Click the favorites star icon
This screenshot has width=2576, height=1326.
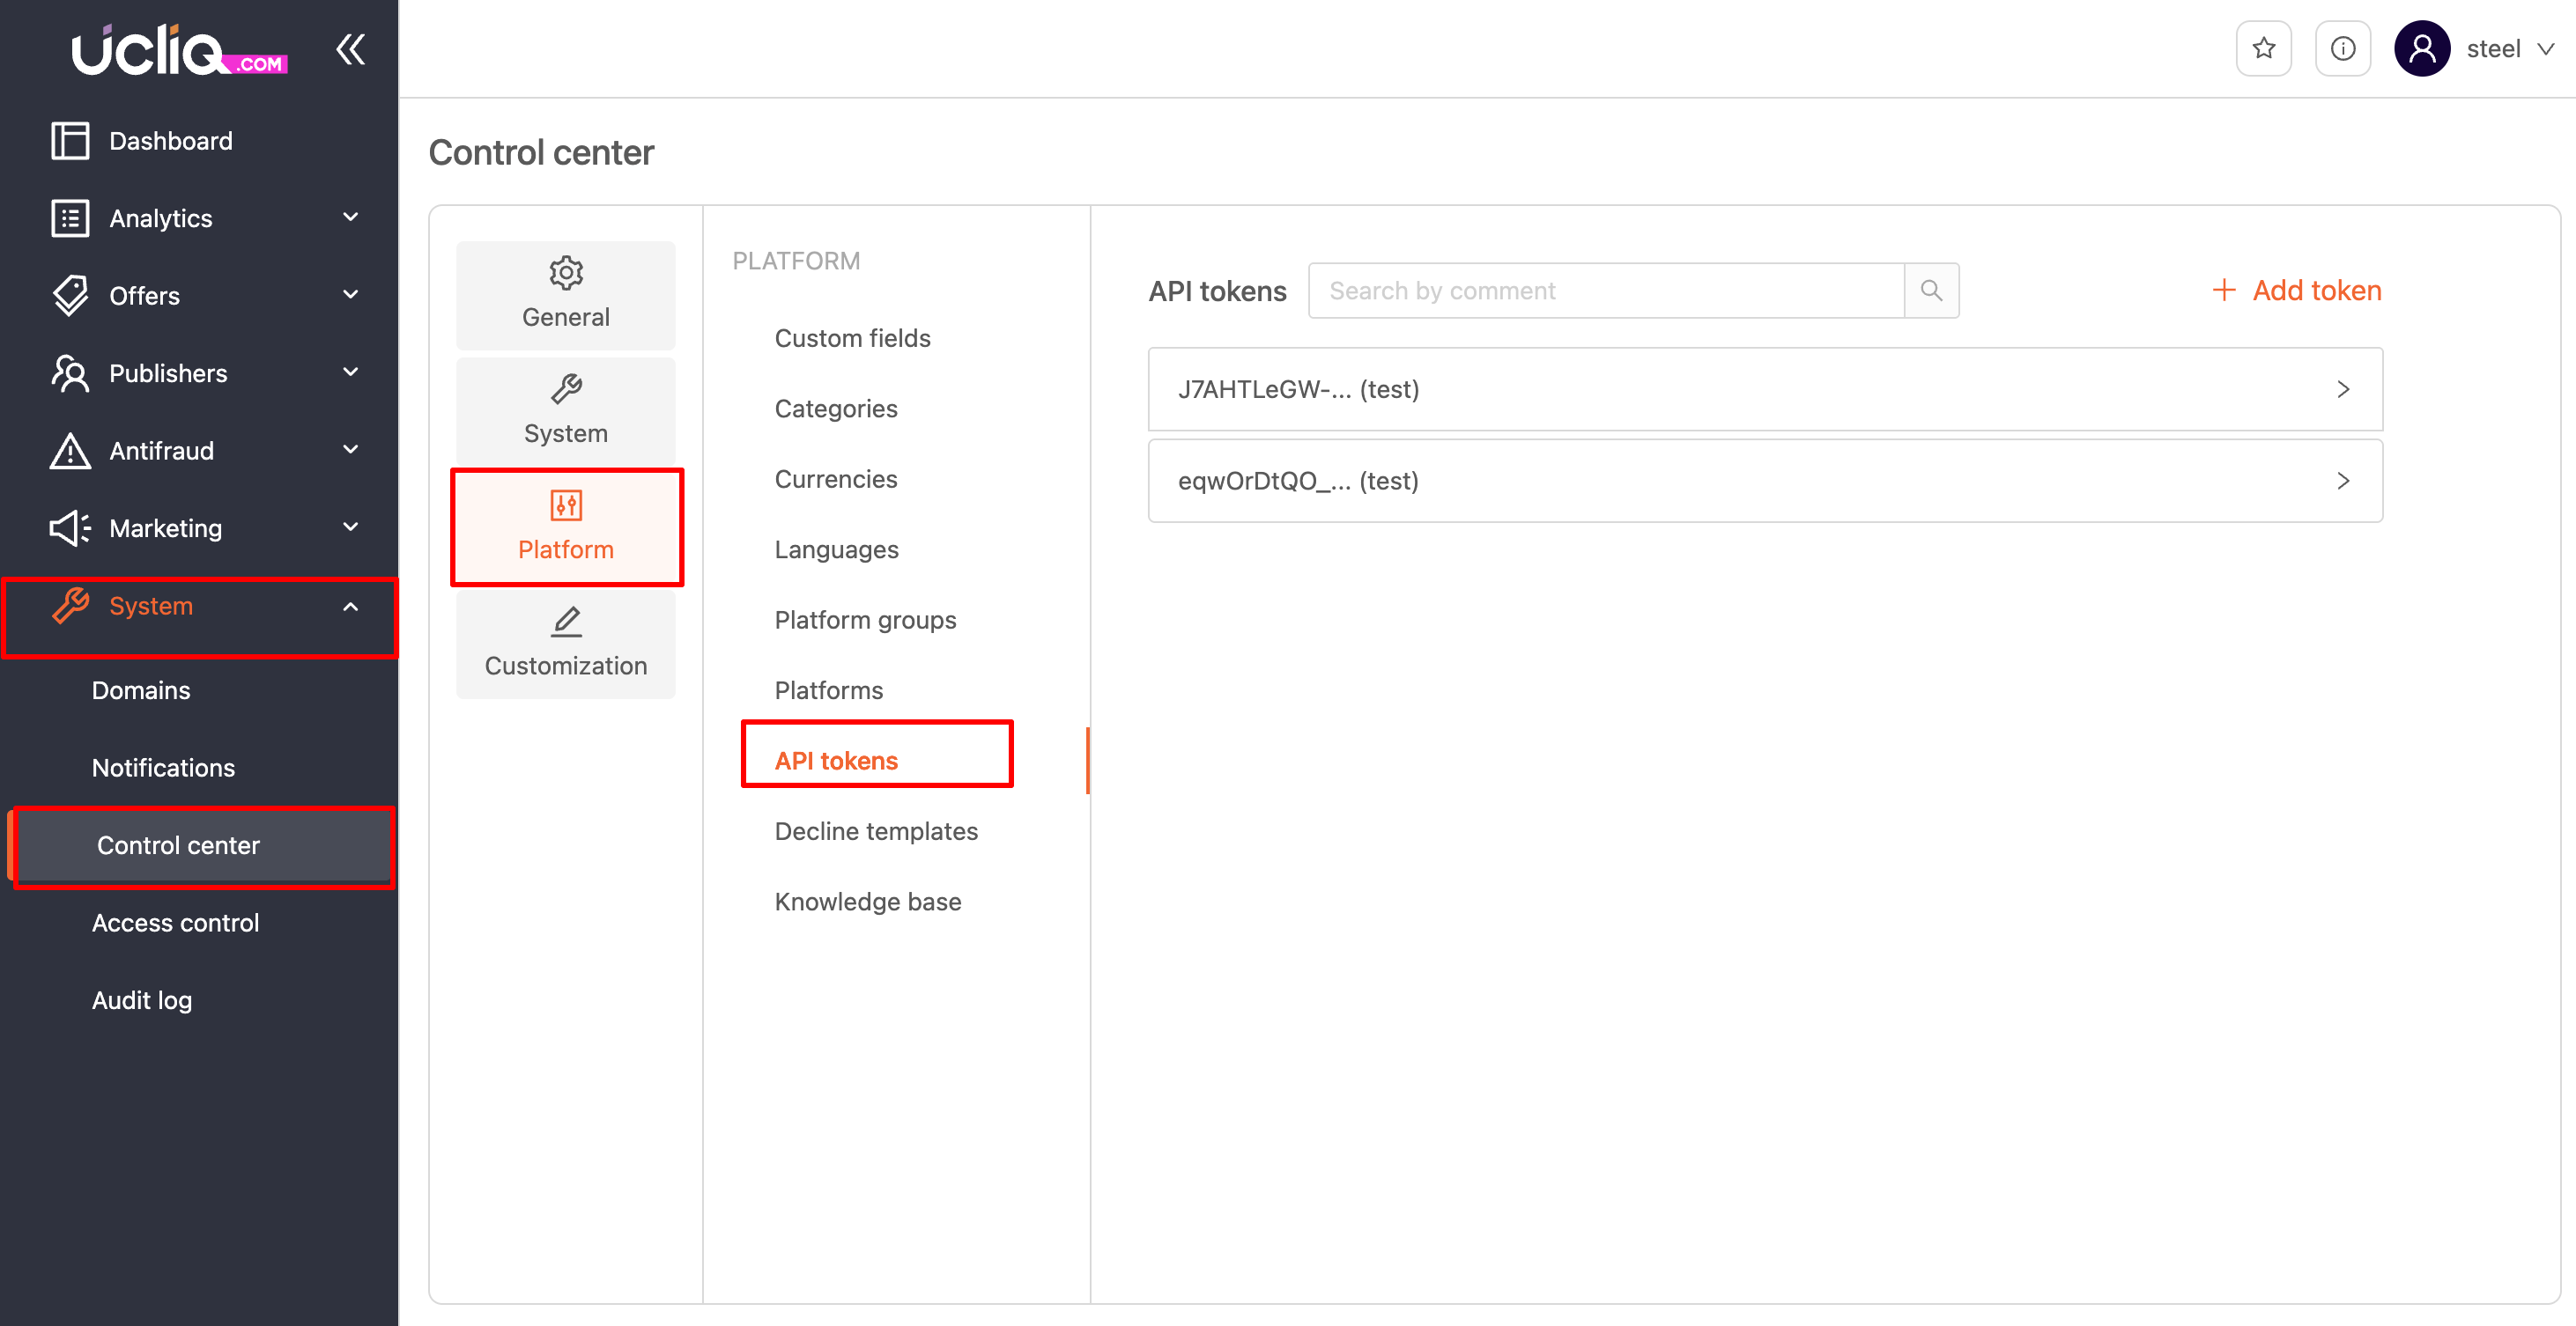pyautogui.click(x=2263, y=49)
